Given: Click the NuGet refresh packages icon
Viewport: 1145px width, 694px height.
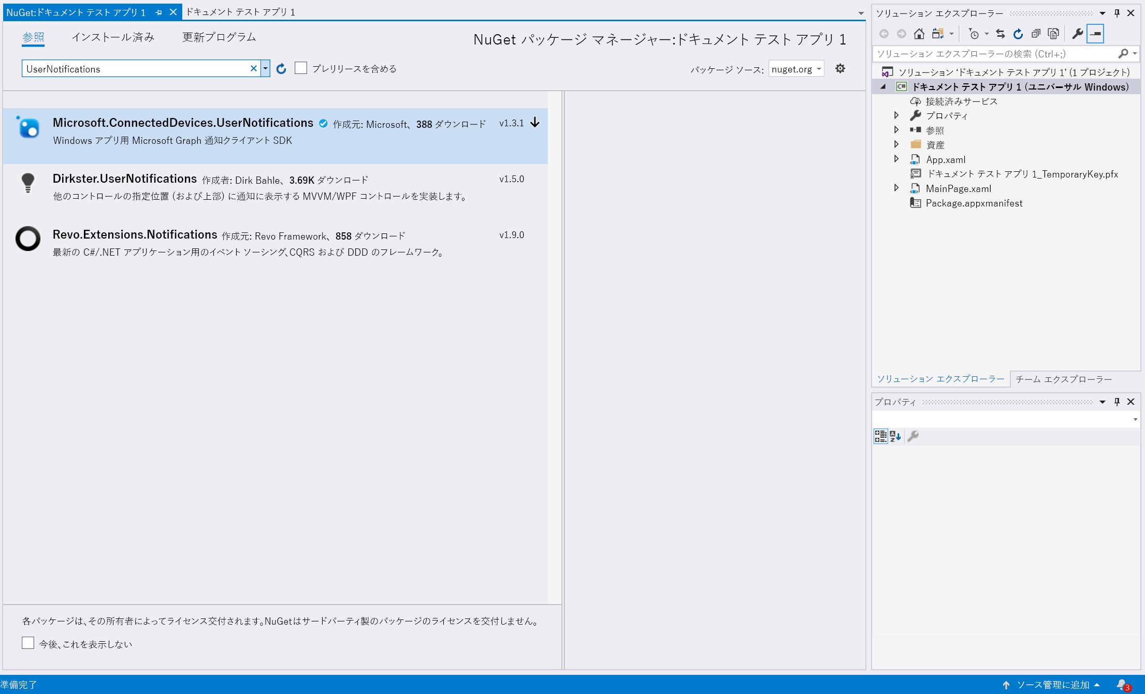Looking at the screenshot, I should (x=281, y=69).
